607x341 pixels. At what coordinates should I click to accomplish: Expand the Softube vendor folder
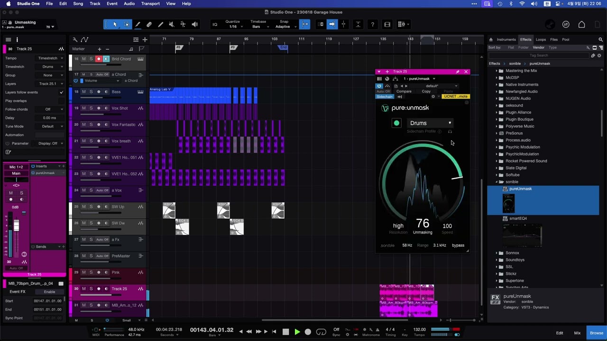click(x=497, y=175)
